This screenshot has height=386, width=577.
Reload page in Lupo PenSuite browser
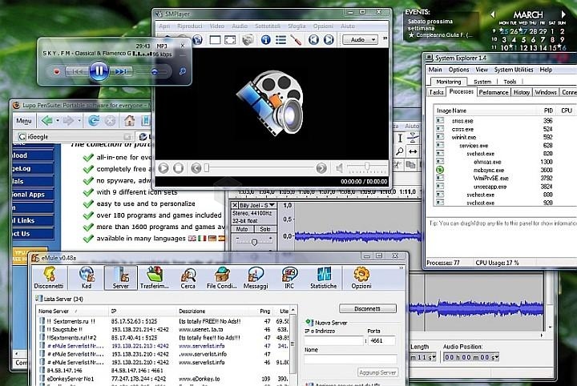[94, 121]
